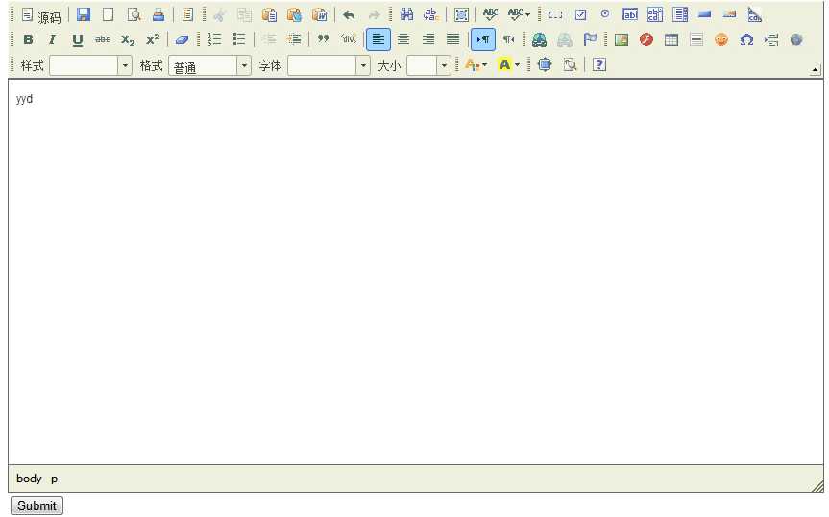Insert Flash content
Screen dimensions: 829x517
pyautogui.click(x=646, y=39)
